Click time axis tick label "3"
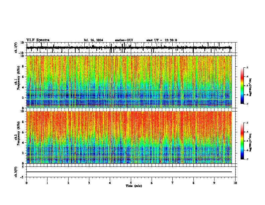 coord(89,183)
